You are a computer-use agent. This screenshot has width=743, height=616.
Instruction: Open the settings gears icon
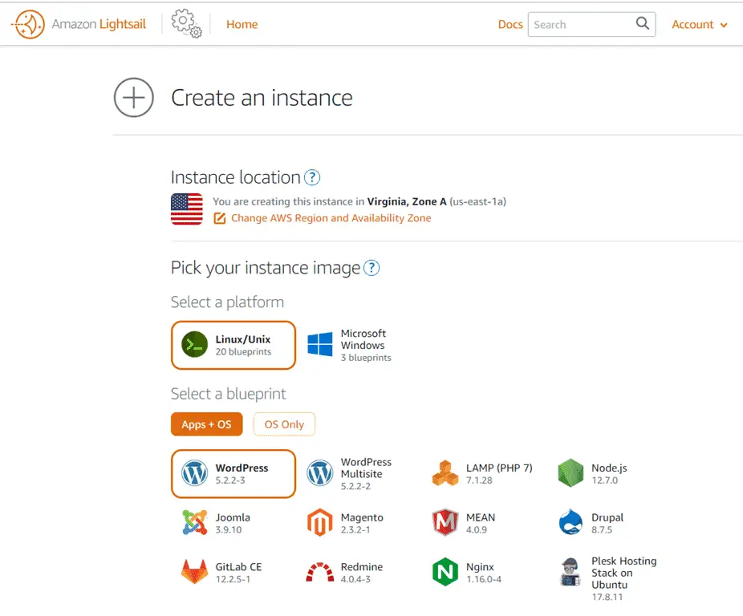tap(186, 23)
